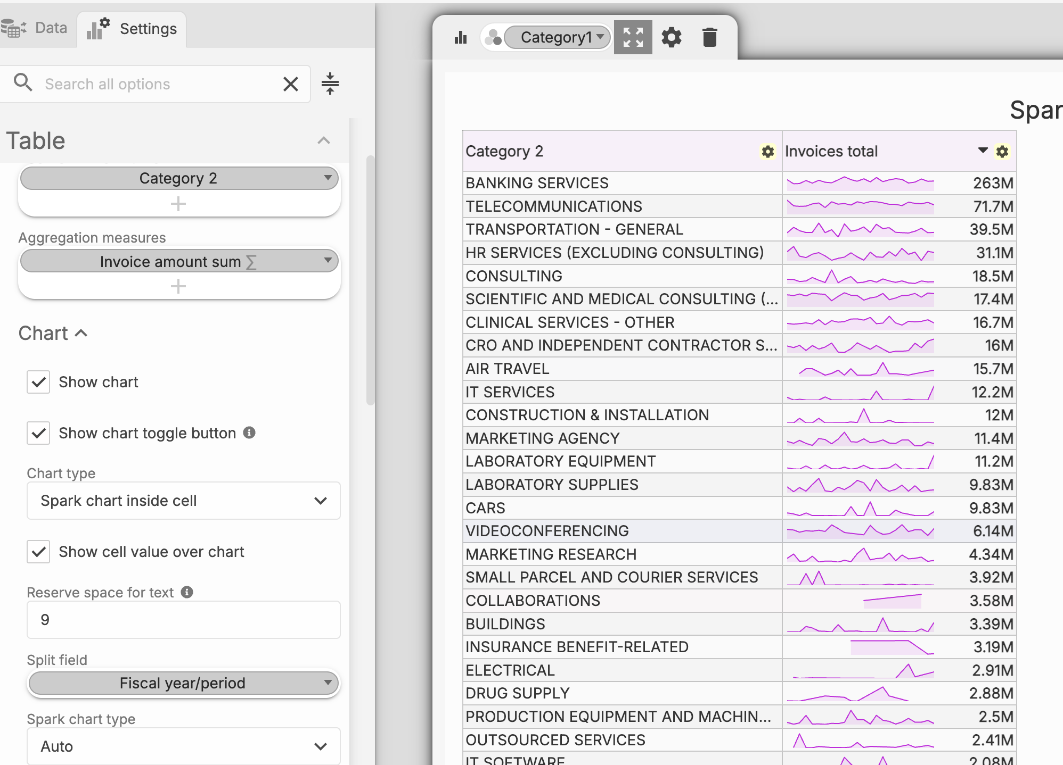Click info icon beside Reserve space for text

pyautogui.click(x=187, y=592)
